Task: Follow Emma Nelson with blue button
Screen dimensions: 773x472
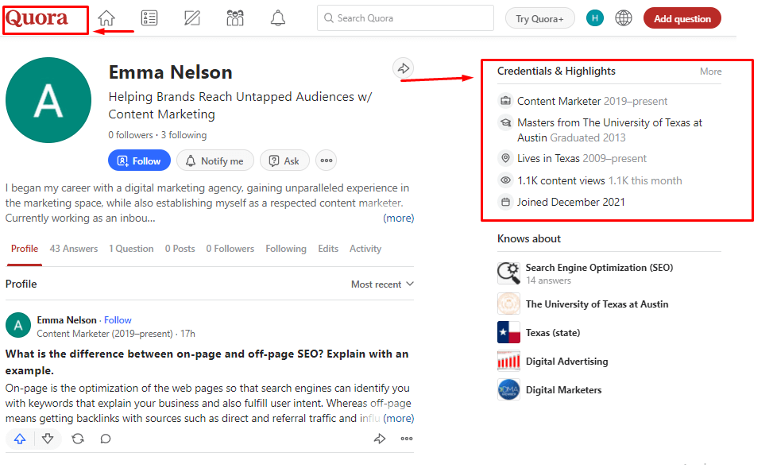Action: click(139, 161)
